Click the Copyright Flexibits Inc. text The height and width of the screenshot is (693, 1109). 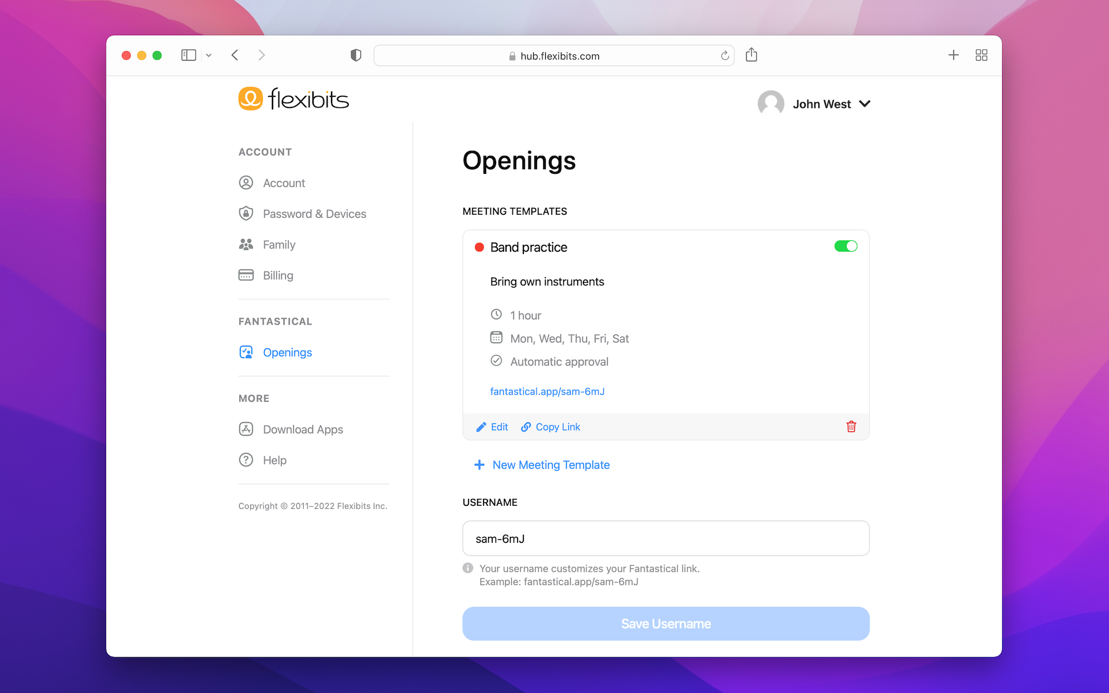(312, 506)
